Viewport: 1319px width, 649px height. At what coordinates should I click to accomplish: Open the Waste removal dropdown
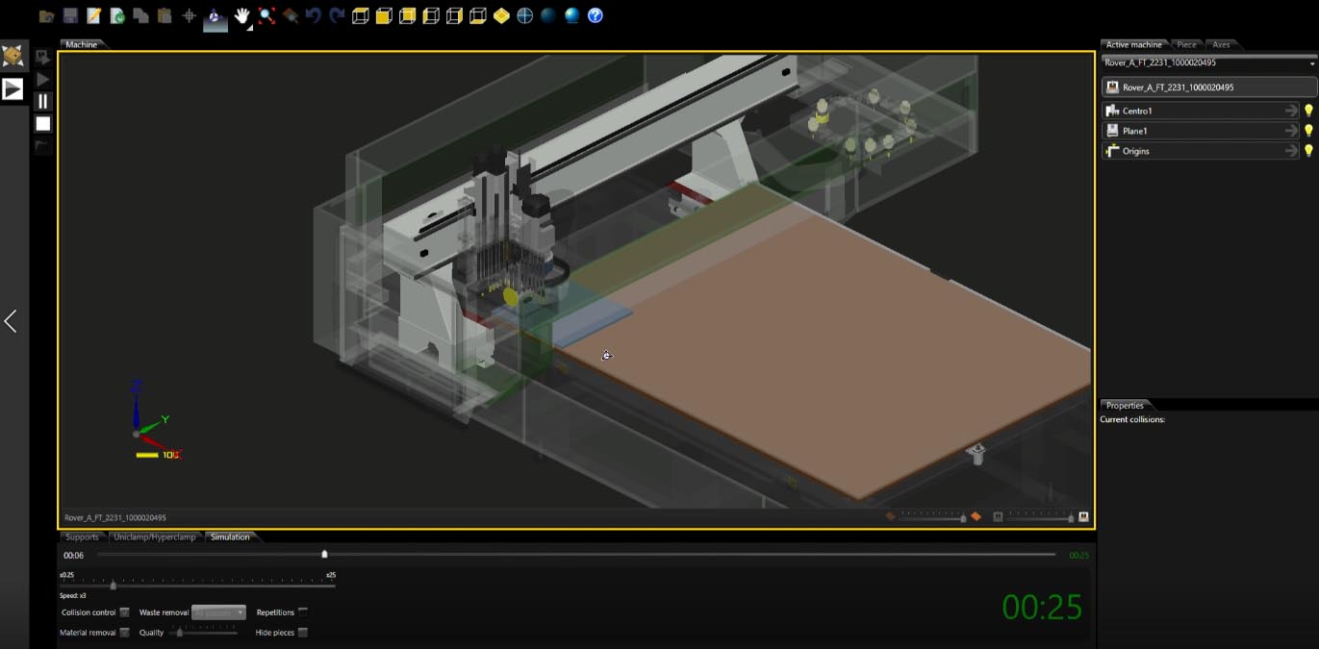[219, 612]
